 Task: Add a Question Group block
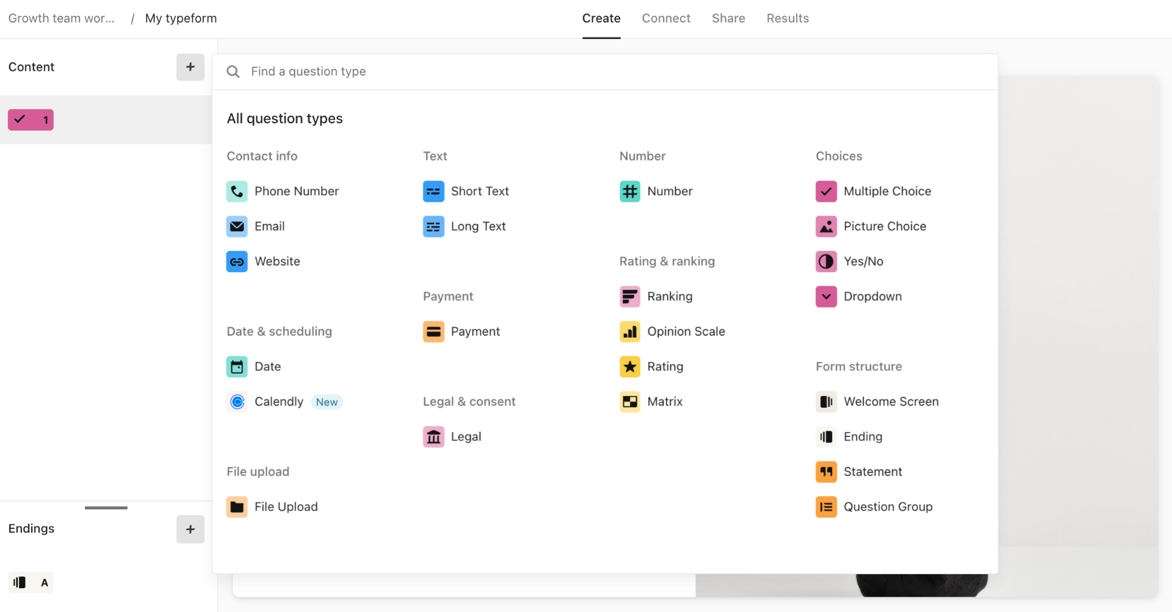tap(887, 507)
